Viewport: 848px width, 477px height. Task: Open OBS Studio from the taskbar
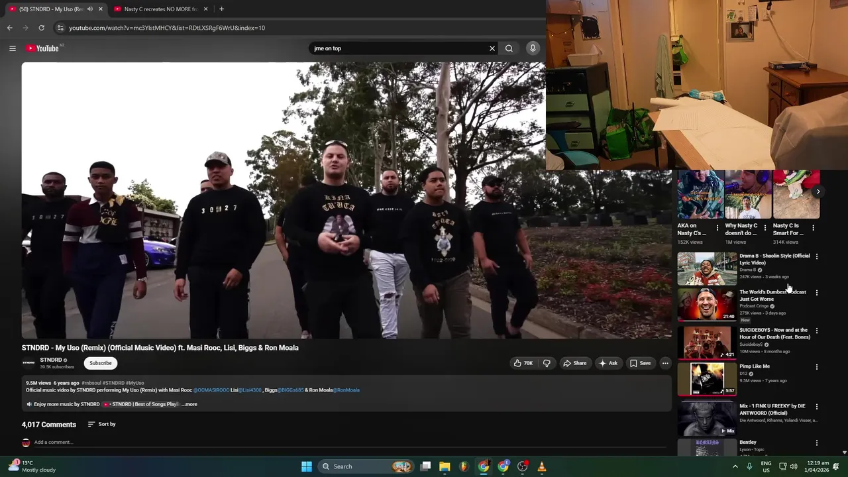click(x=523, y=466)
